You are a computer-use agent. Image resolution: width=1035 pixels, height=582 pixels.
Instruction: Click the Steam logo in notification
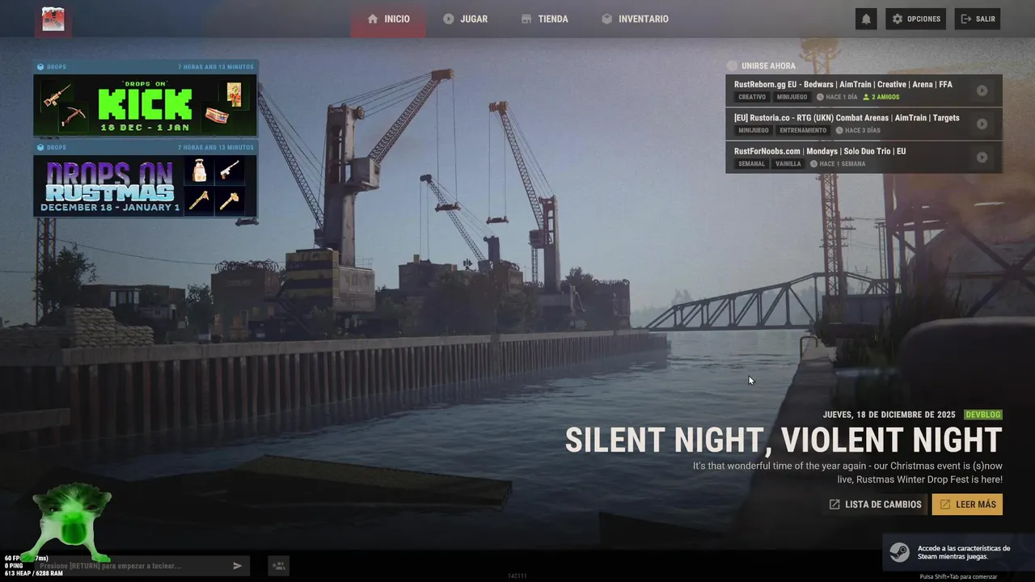click(899, 553)
